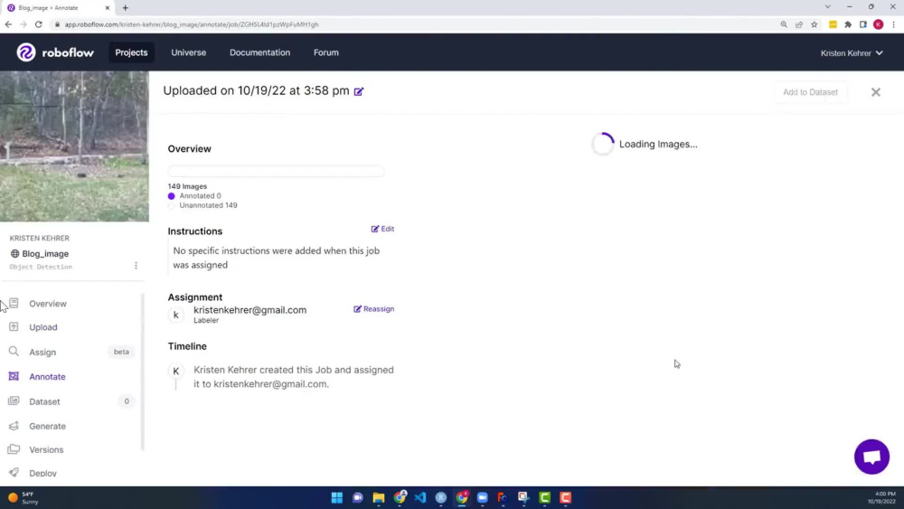Click the K avatar in Timeline

click(176, 371)
